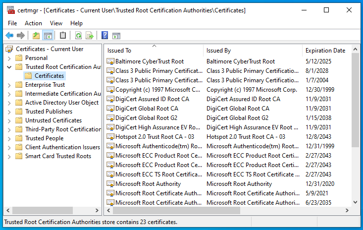
Task: Click the Up one level folder icon
Action: (x=36, y=35)
